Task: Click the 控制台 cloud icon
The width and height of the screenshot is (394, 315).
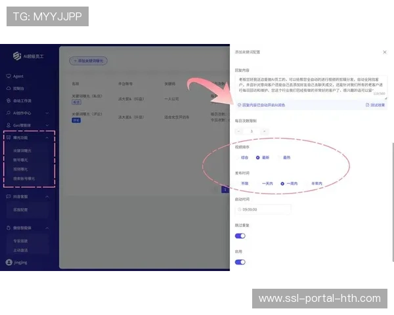Action: pyautogui.click(x=9, y=89)
